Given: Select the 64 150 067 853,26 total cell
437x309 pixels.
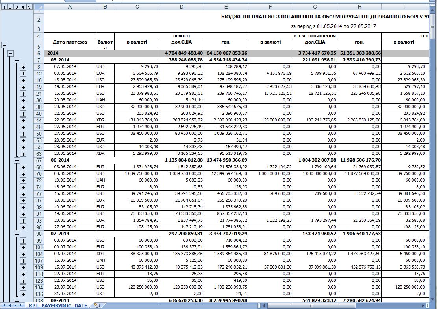Looking at the screenshot, I should click(x=226, y=53).
